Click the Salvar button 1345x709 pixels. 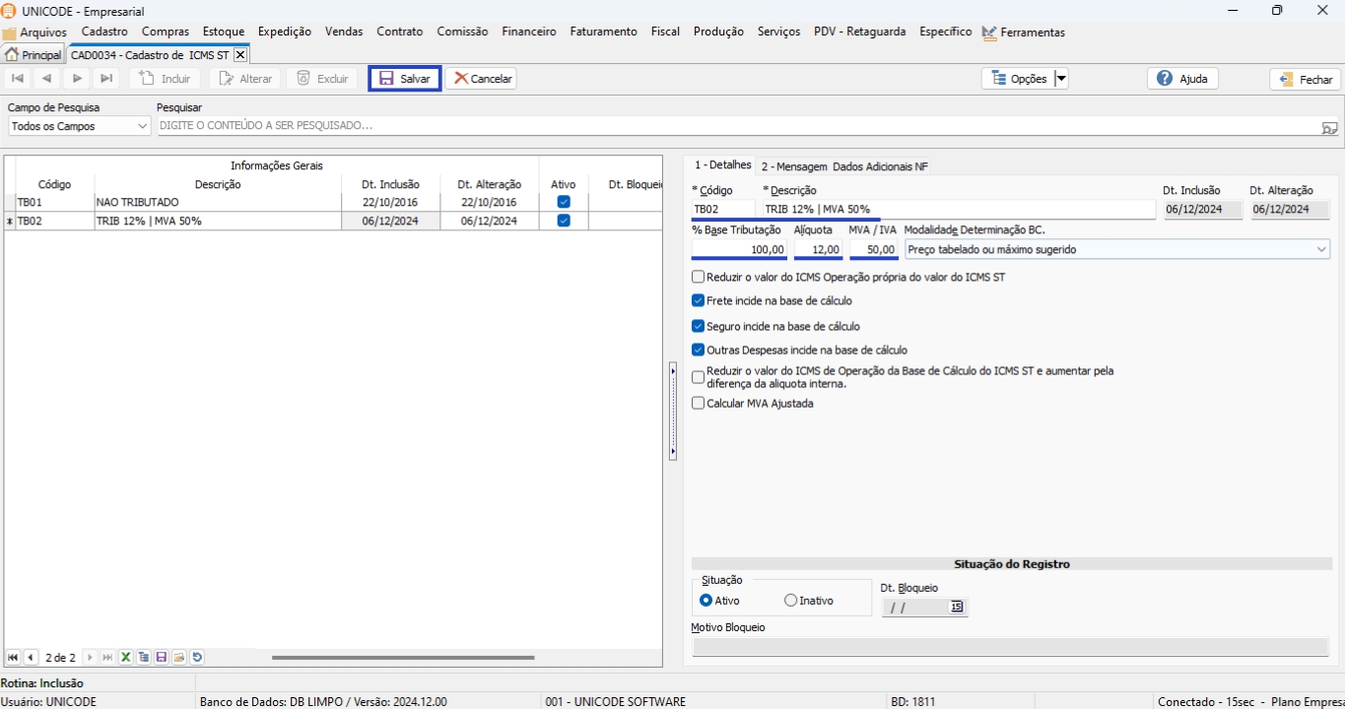pyautogui.click(x=405, y=79)
